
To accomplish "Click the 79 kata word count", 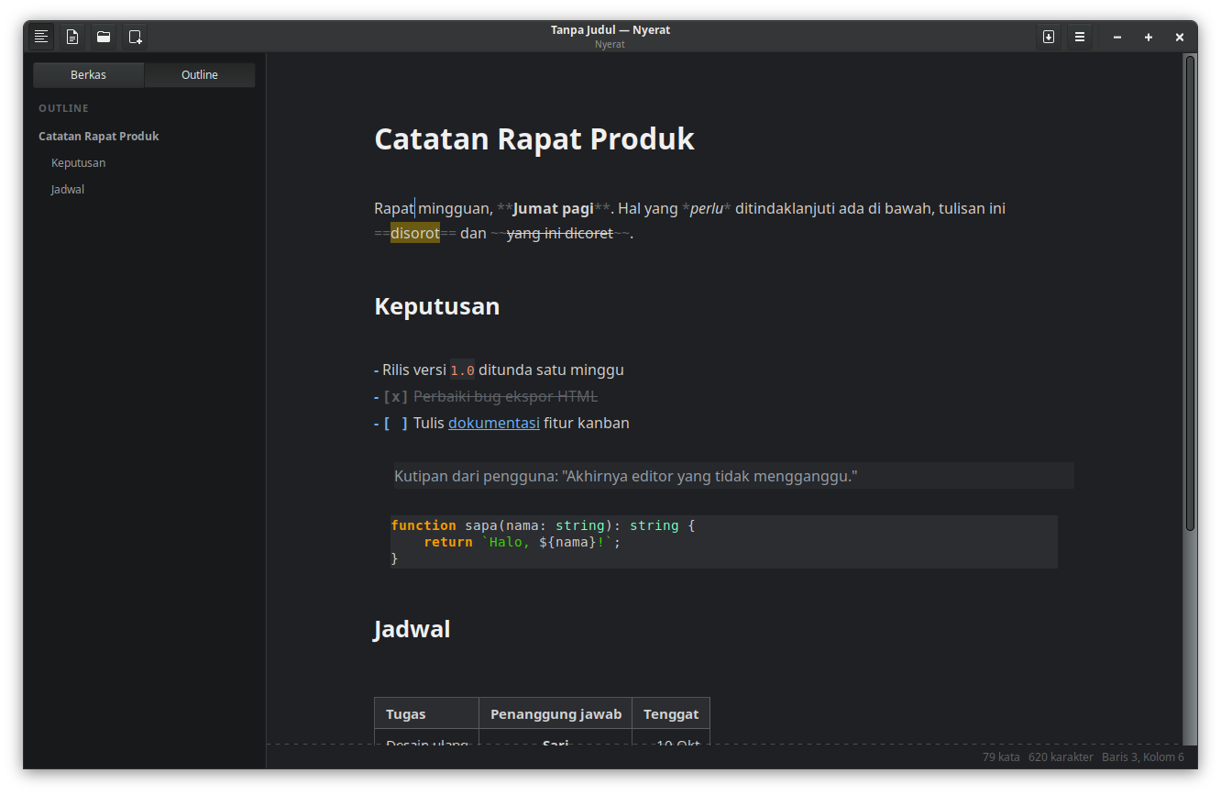I will tap(1001, 757).
